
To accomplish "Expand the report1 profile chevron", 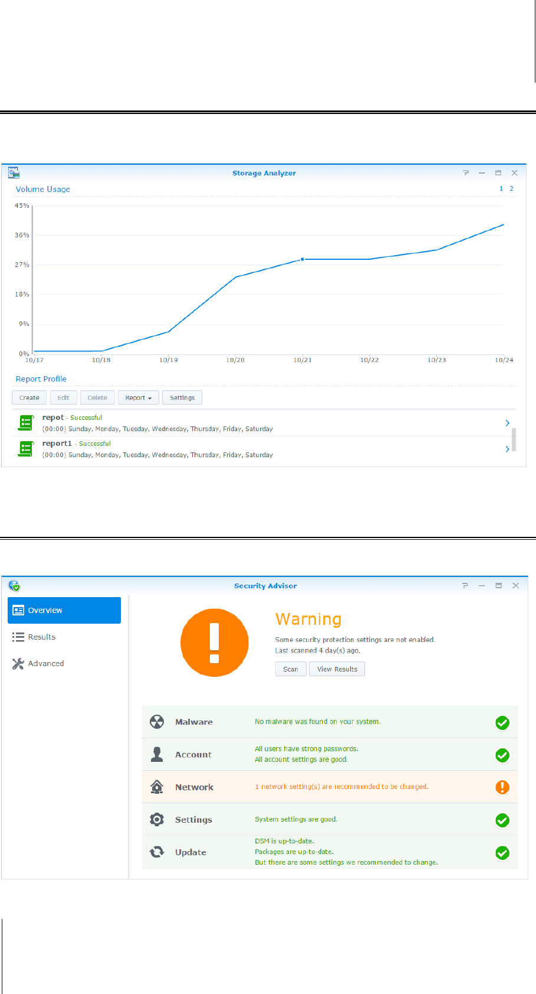I will tap(507, 449).
